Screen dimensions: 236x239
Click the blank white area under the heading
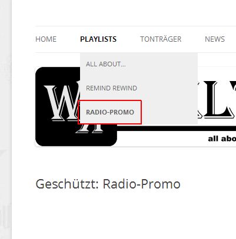coord(124,216)
